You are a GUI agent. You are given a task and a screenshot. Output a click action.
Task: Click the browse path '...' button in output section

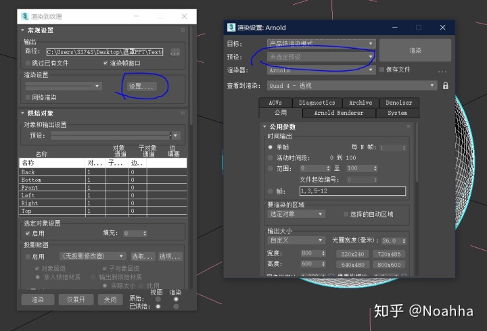coord(175,52)
